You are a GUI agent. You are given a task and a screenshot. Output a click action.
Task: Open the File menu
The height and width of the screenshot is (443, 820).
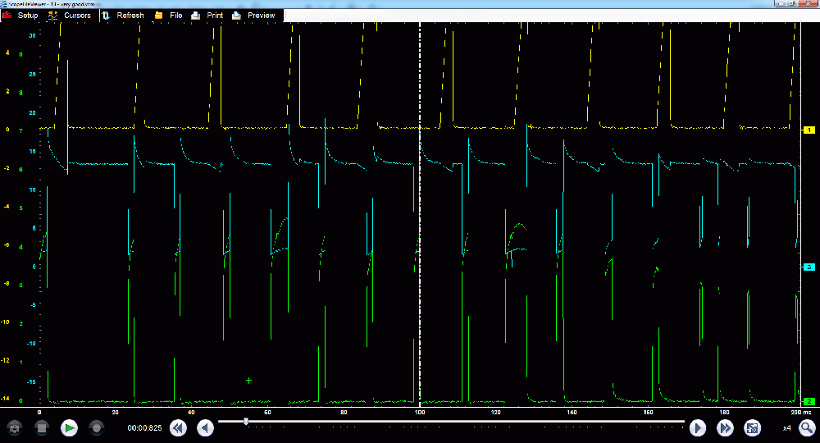pos(176,16)
